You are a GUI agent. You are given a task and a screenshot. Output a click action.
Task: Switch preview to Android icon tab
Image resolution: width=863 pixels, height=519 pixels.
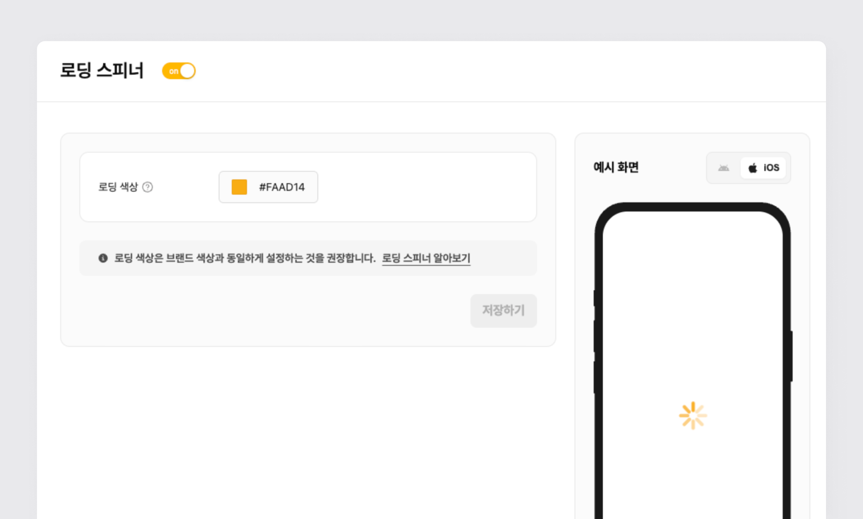pyautogui.click(x=723, y=168)
